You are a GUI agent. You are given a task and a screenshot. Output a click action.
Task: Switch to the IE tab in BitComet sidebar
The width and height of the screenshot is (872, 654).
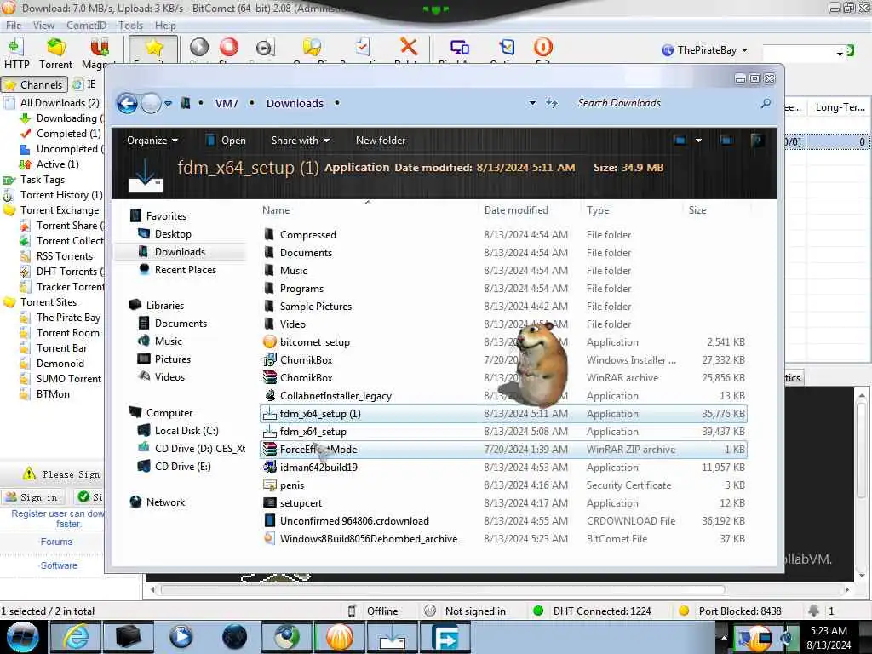(x=84, y=84)
